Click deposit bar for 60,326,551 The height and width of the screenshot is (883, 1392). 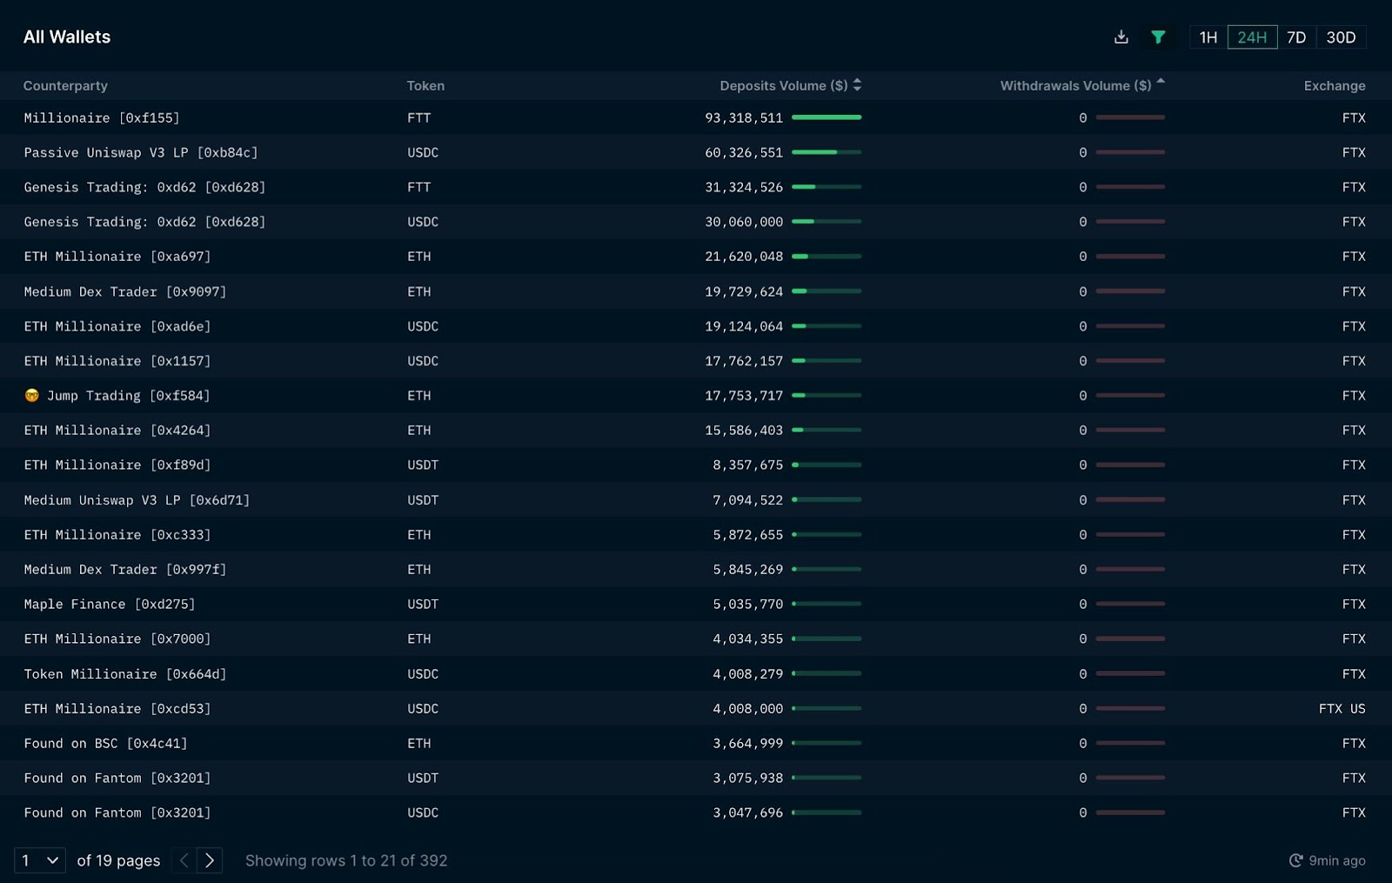pyautogui.click(x=826, y=152)
